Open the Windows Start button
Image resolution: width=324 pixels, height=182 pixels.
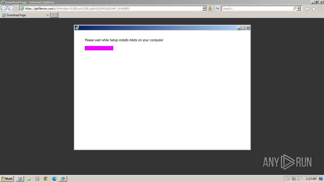point(7,178)
